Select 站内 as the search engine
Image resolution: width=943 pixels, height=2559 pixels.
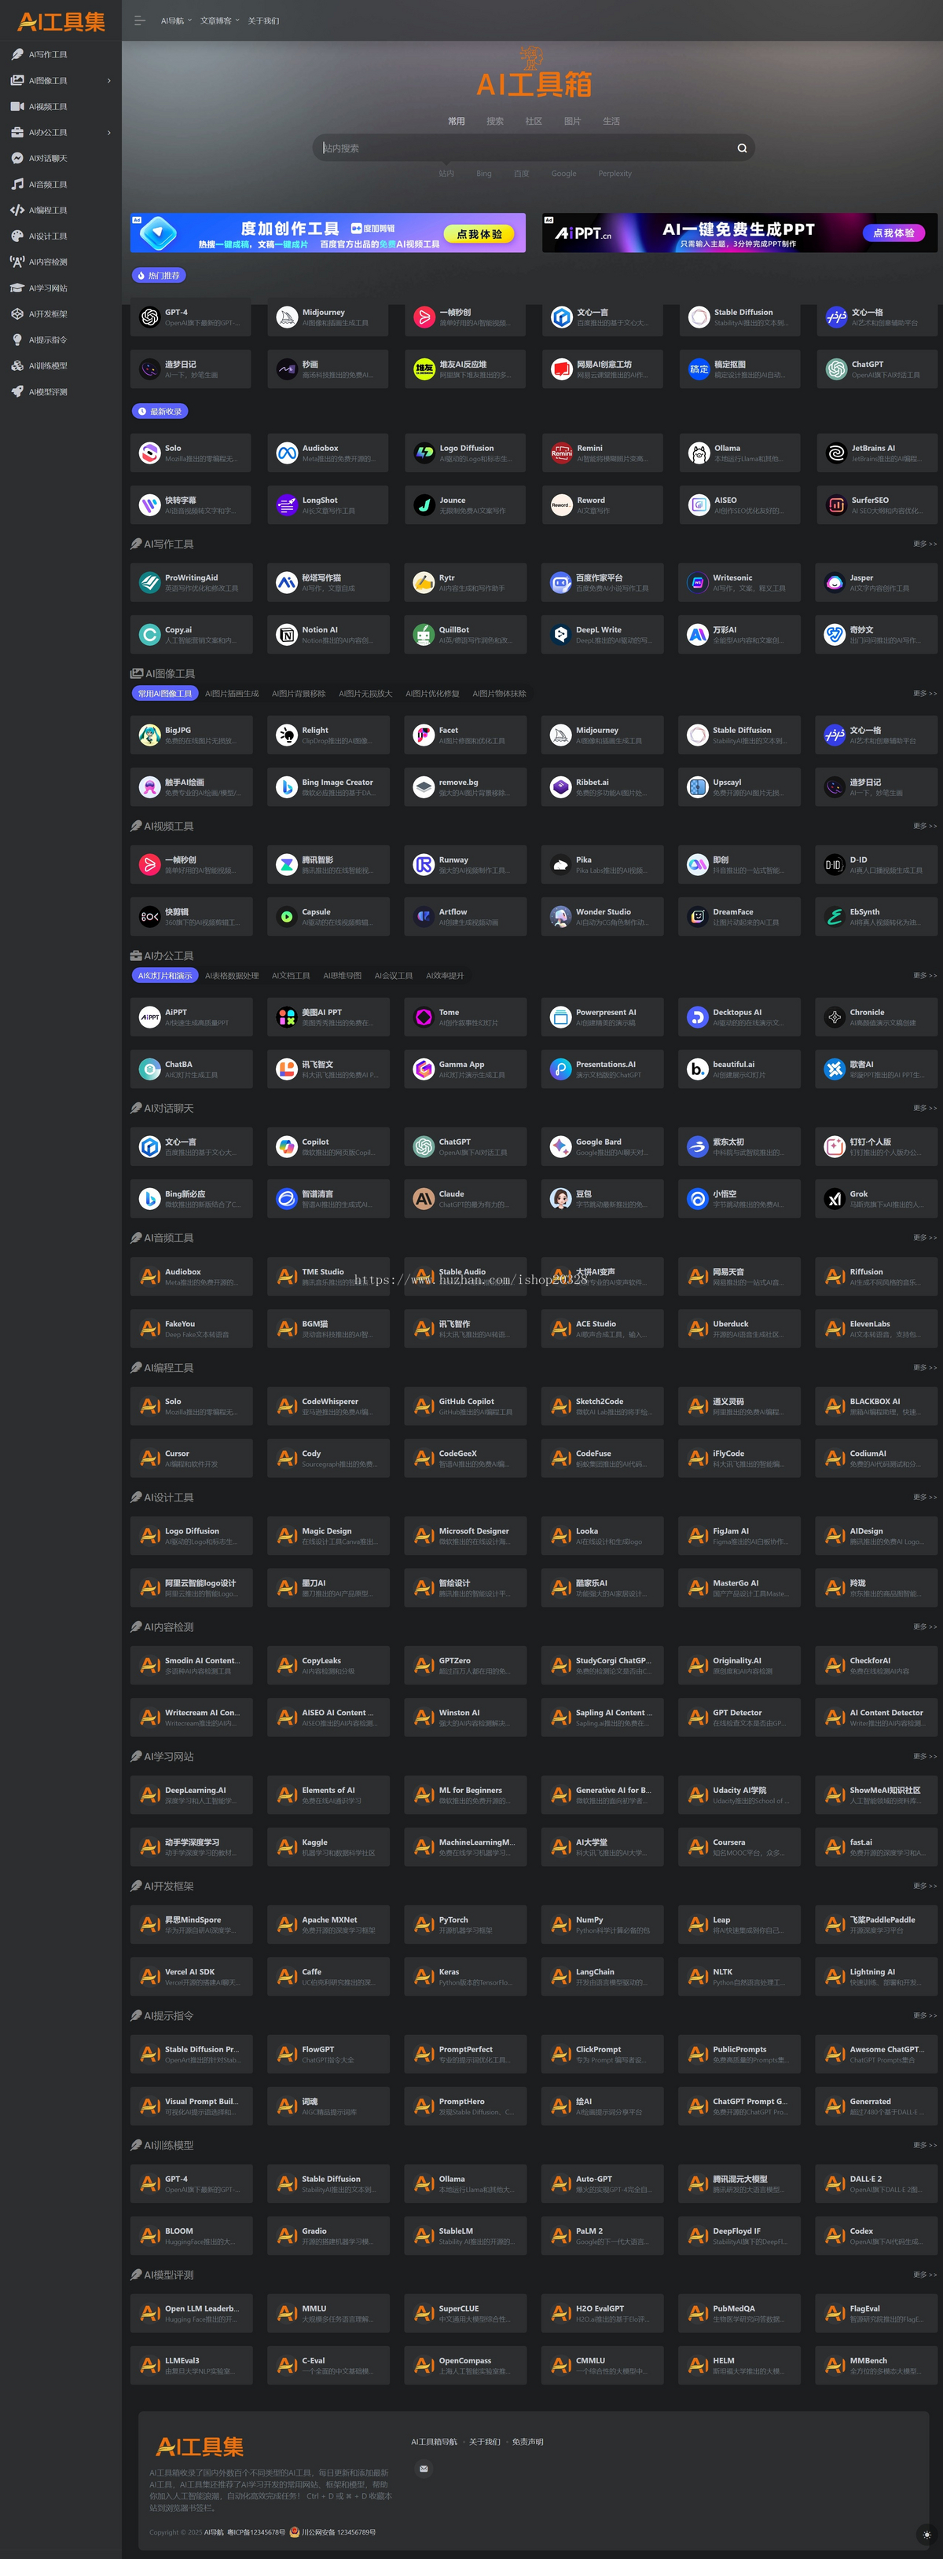pyautogui.click(x=446, y=173)
